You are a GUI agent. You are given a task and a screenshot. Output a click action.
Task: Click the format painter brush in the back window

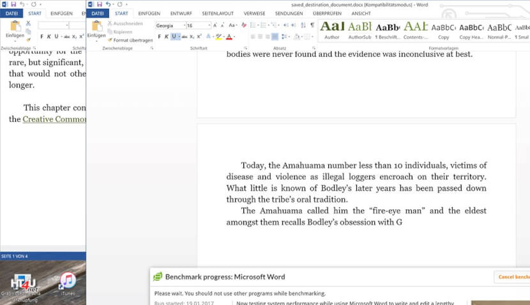[28, 40]
